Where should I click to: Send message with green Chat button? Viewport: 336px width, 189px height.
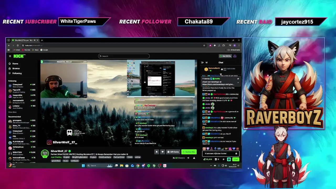coord(235,159)
